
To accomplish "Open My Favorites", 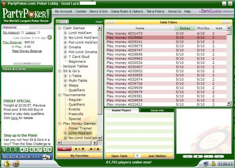I will point(79,156).
